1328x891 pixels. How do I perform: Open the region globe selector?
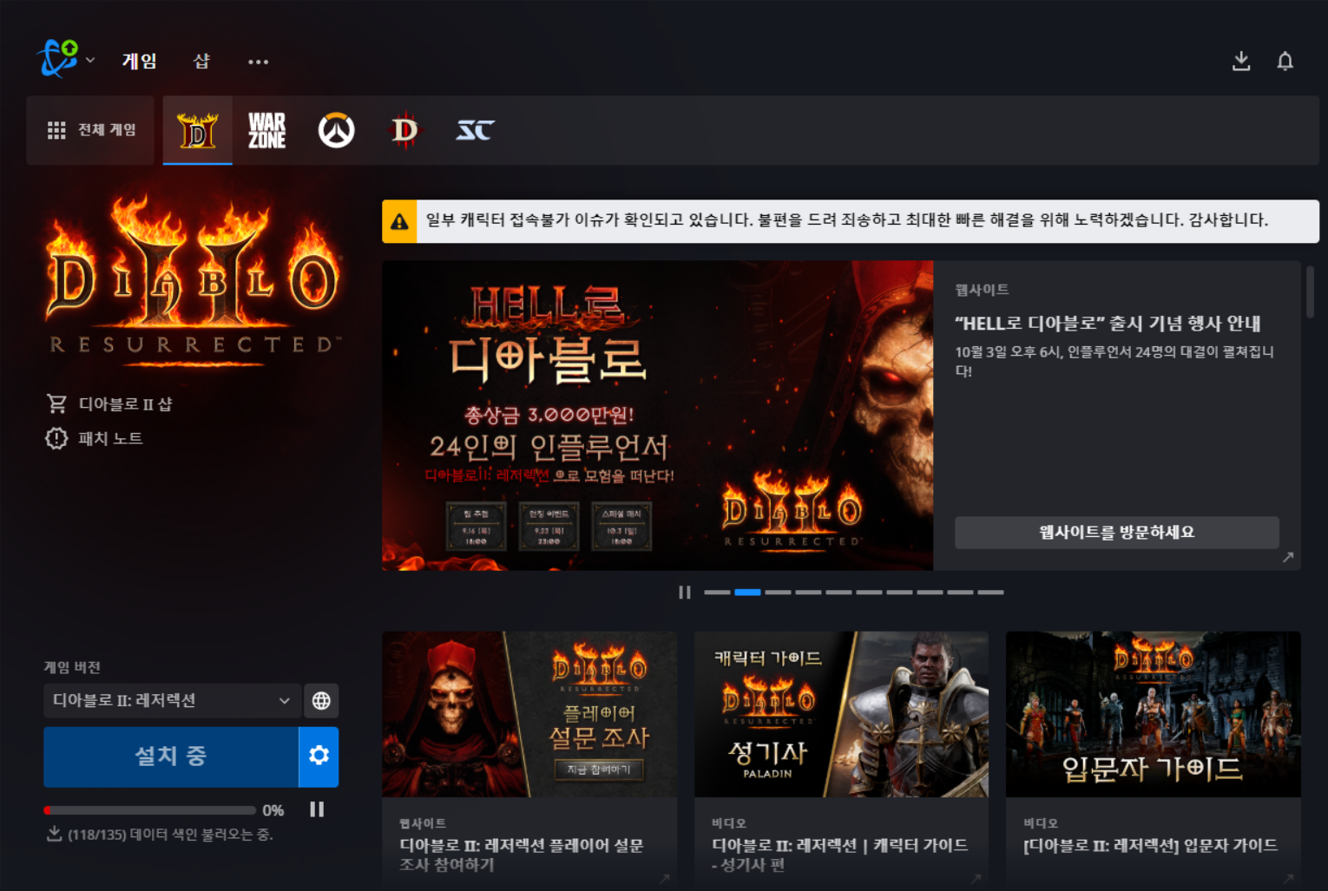[x=321, y=701]
